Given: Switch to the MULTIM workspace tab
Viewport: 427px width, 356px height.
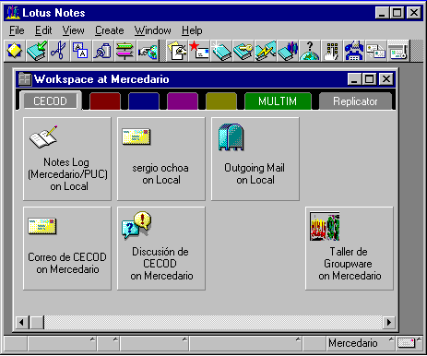Looking at the screenshot, I should (x=278, y=101).
